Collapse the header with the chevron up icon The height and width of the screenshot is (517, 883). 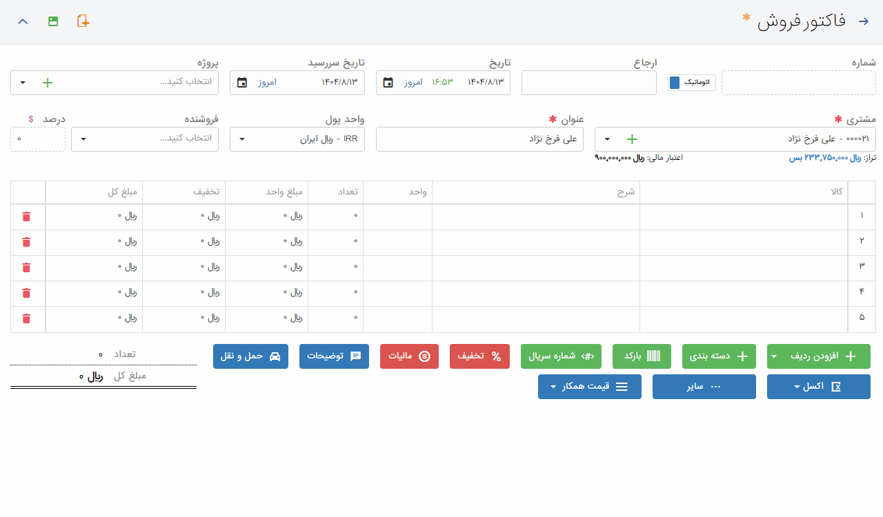click(x=23, y=21)
